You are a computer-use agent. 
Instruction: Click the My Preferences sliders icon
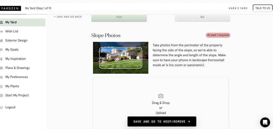(x=1, y=77)
